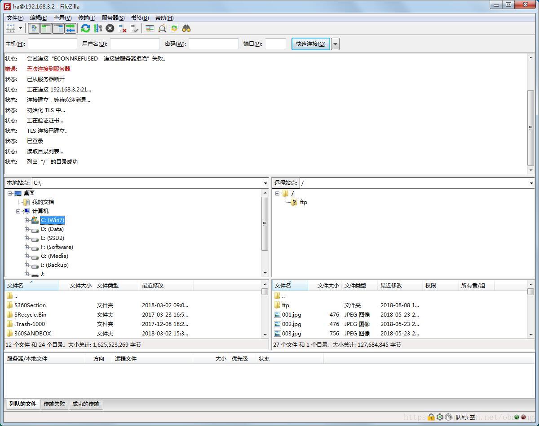Expand the F: (Software) drive node
The height and width of the screenshot is (426, 539).
(27, 247)
